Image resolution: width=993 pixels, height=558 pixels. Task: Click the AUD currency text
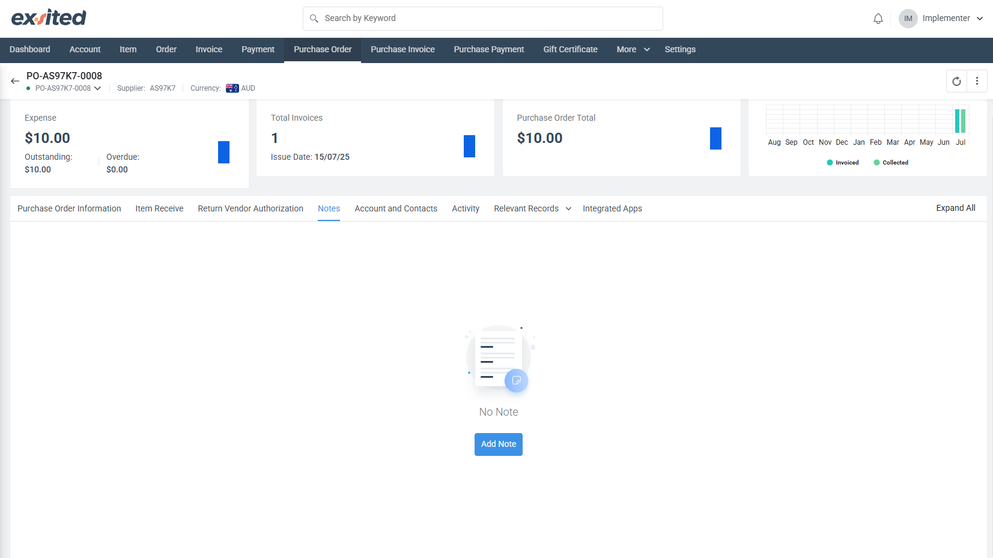pos(248,88)
